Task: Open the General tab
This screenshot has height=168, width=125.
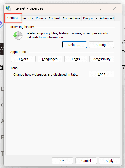Action: pyautogui.click(x=13, y=18)
